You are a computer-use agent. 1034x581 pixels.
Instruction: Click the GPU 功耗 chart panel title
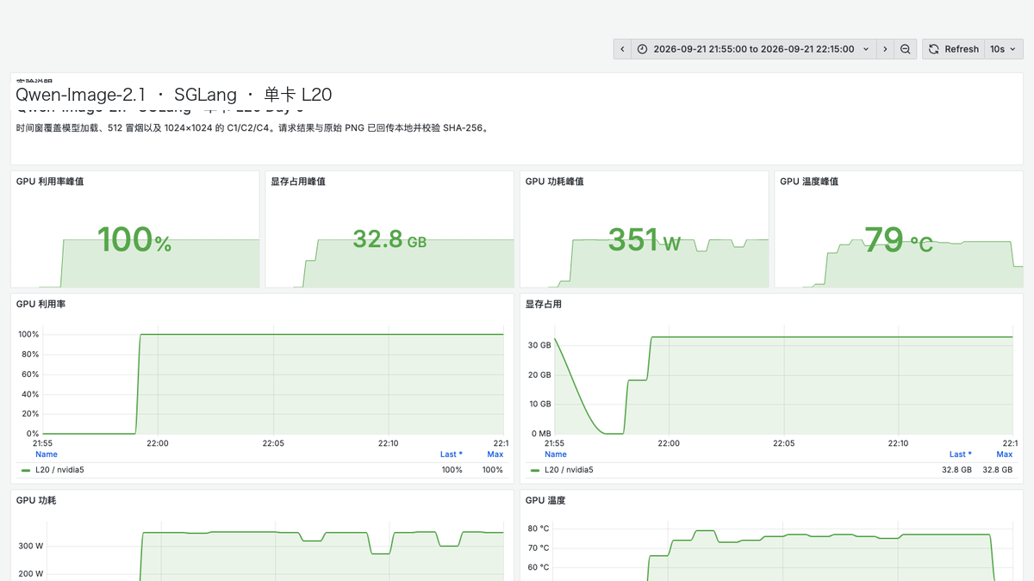coord(37,500)
